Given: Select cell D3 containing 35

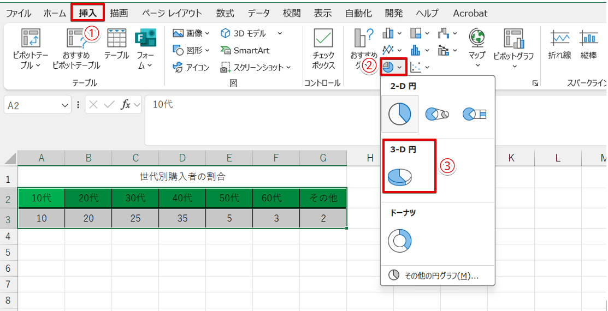Looking at the screenshot, I should click(182, 218).
